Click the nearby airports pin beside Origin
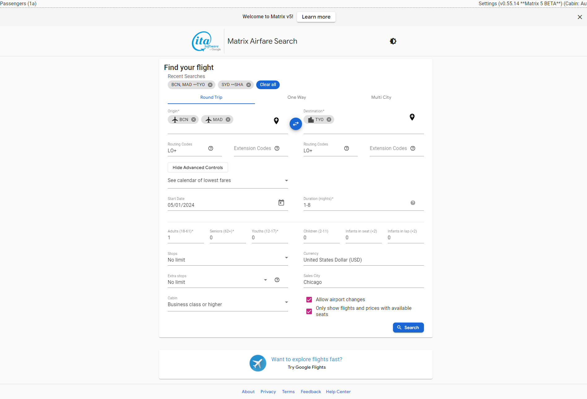Image resolution: width=587 pixels, height=399 pixels. tap(276, 121)
